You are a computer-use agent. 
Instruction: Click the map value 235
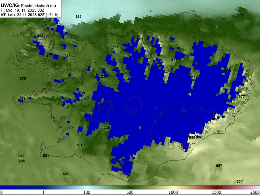pyautogui.click(x=104, y=77)
